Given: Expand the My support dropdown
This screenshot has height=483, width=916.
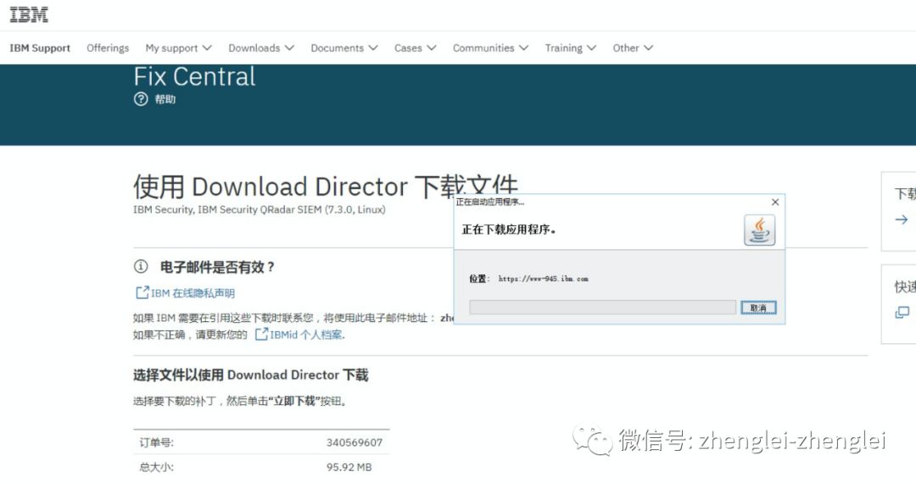Looking at the screenshot, I should (178, 47).
